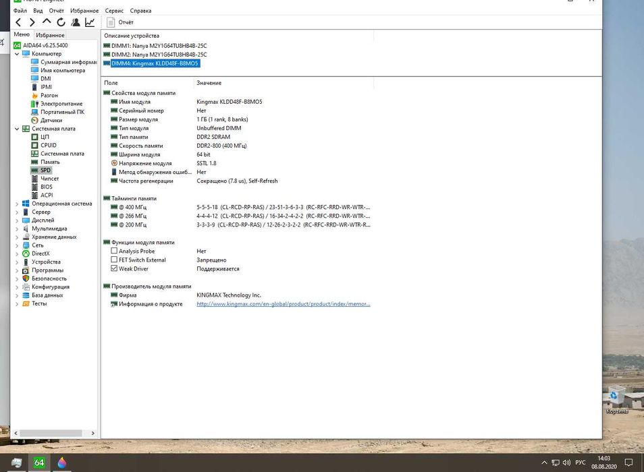This screenshot has width=644, height=472.
Task: Expand the Мультимедиа tree node
Action: click(17, 229)
